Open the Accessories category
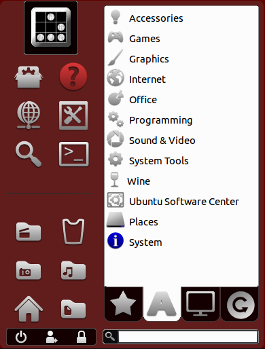Viewport: 265px width, 349px height. [x=181, y=18]
